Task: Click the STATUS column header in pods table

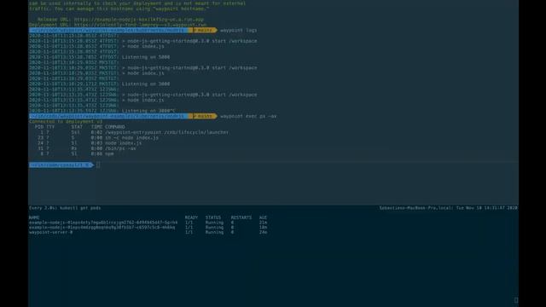Action: coord(212,217)
